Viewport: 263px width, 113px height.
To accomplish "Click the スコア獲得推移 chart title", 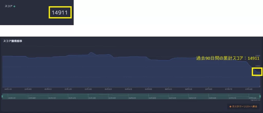I will [x=12, y=41].
